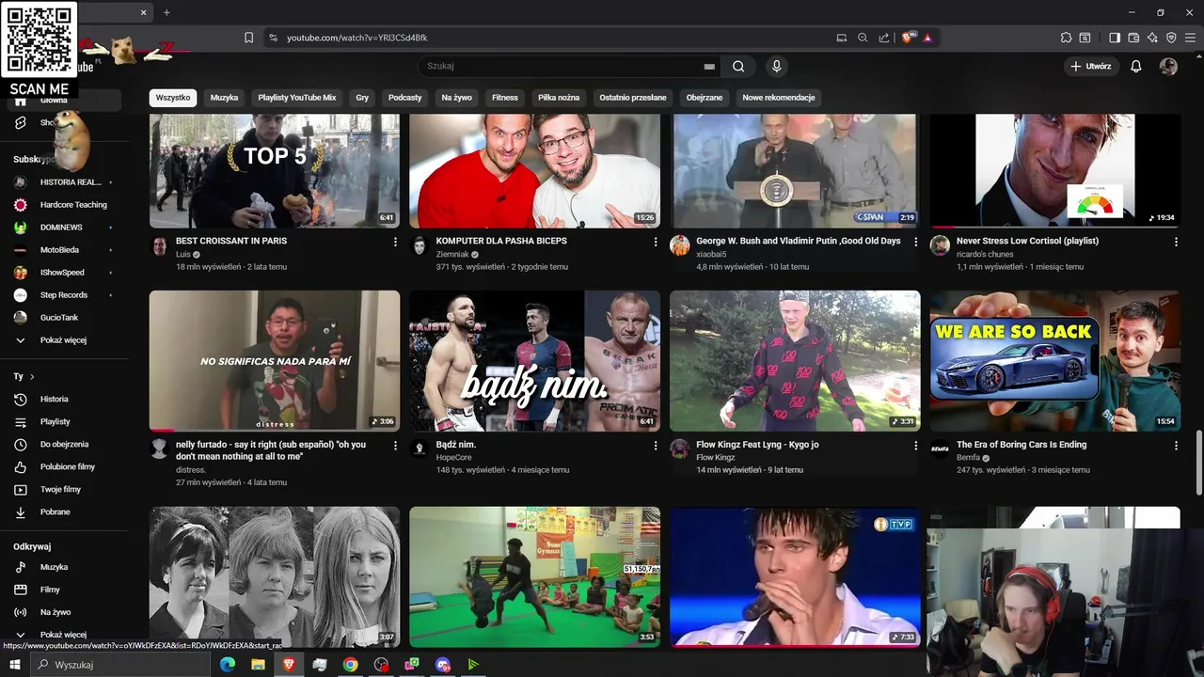Bookmark this page in address bar
The image size is (1204, 677).
(248, 38)
